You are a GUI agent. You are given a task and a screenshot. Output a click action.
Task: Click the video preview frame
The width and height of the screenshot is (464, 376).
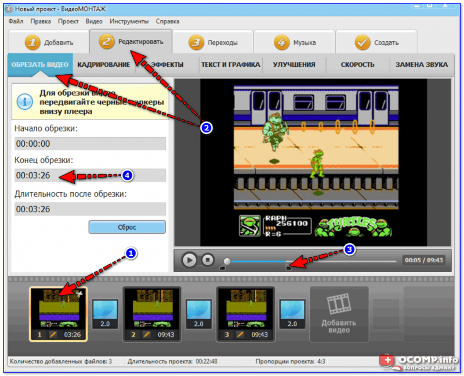click(313, 162)
